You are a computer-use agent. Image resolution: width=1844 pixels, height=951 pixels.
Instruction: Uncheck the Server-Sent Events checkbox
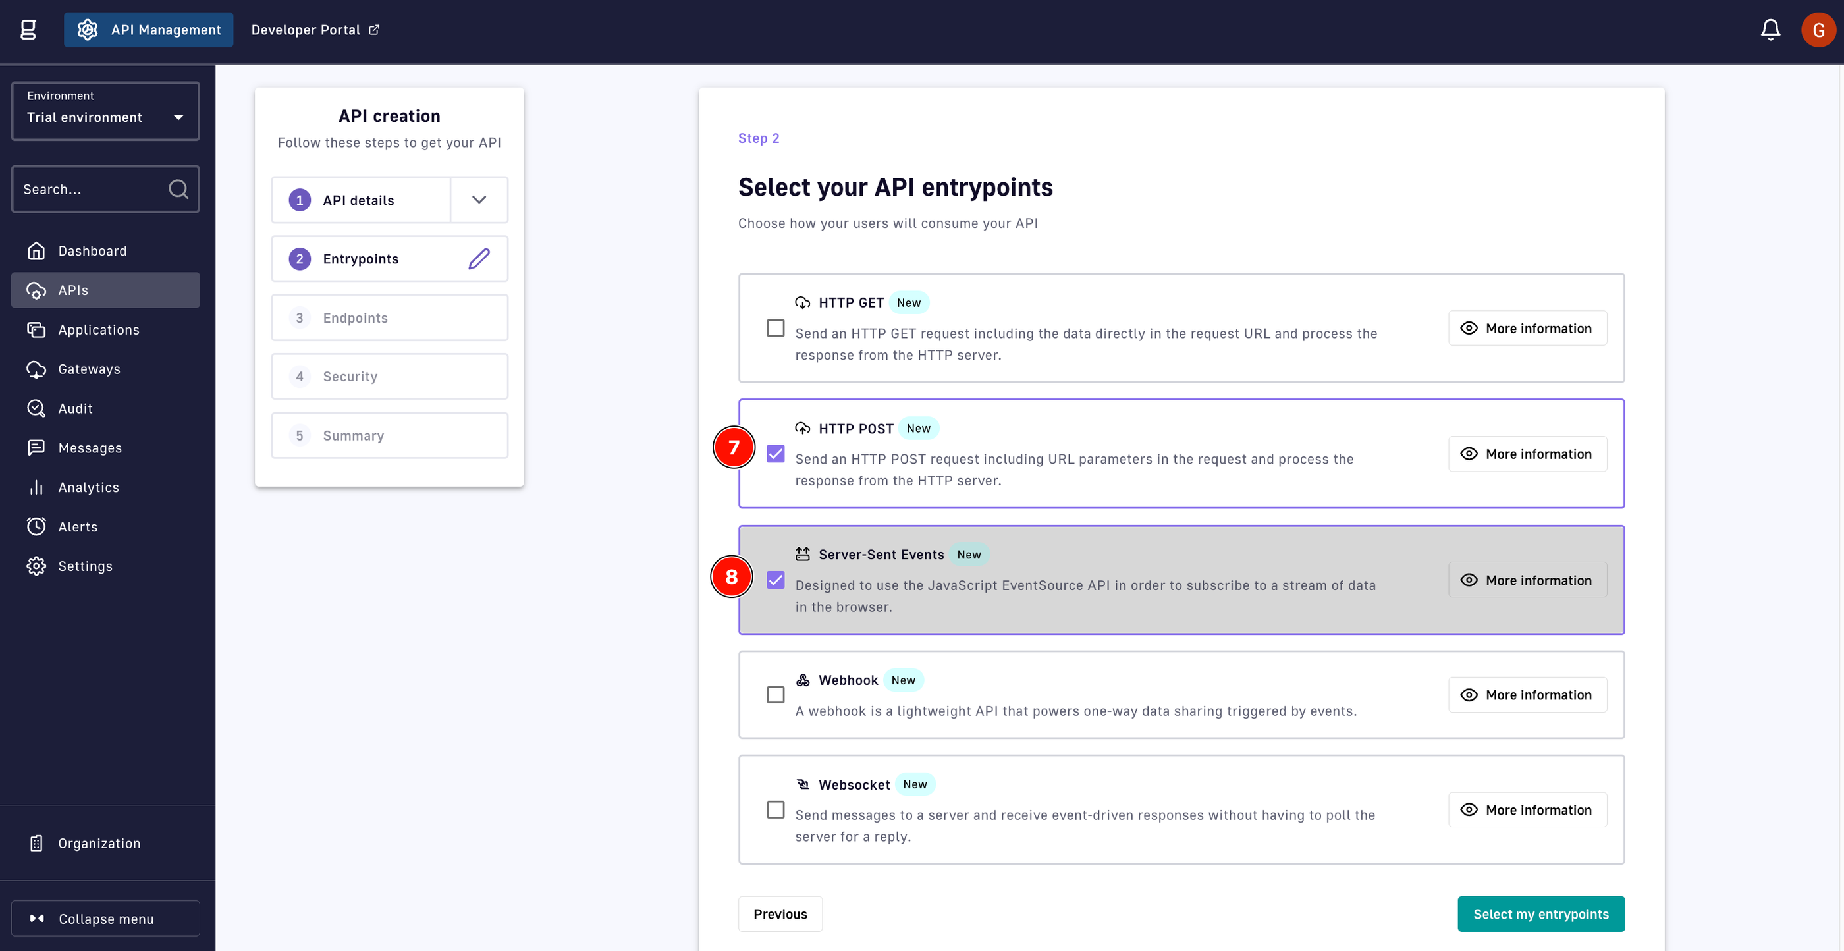(775, 580)
